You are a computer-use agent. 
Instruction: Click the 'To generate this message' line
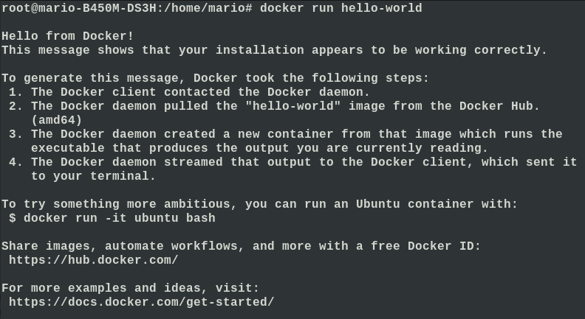[215, 78]
